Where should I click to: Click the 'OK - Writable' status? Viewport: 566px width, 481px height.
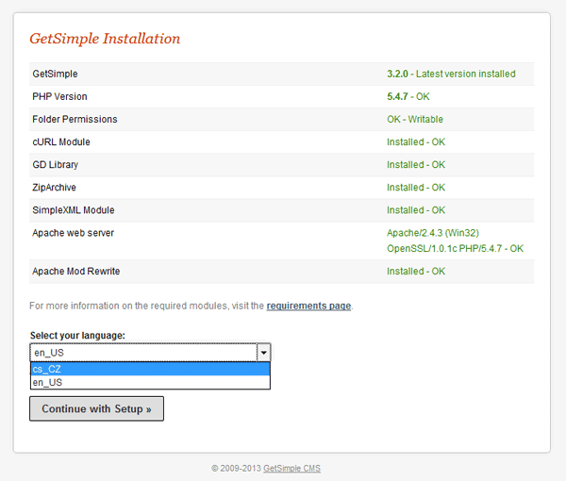[415, 120]
